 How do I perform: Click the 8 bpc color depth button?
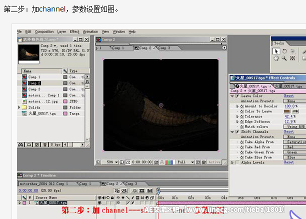(x=55, y=144)
